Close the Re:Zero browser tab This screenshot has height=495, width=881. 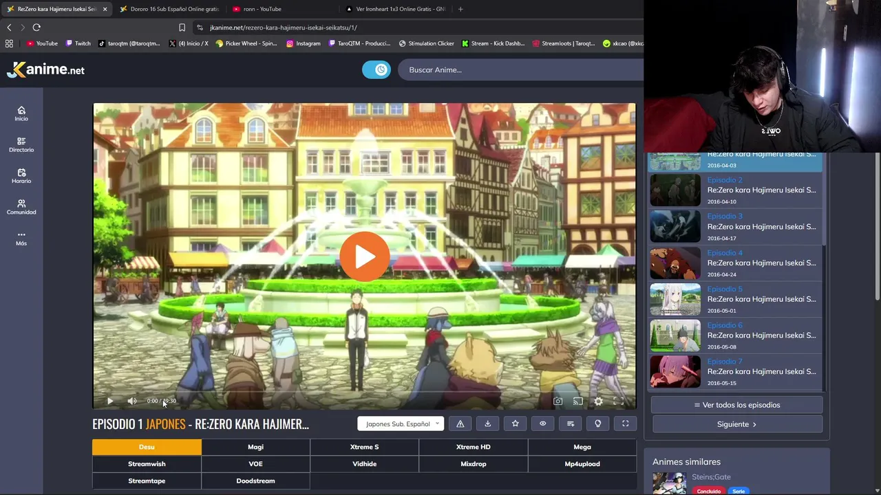pos(105,9)
